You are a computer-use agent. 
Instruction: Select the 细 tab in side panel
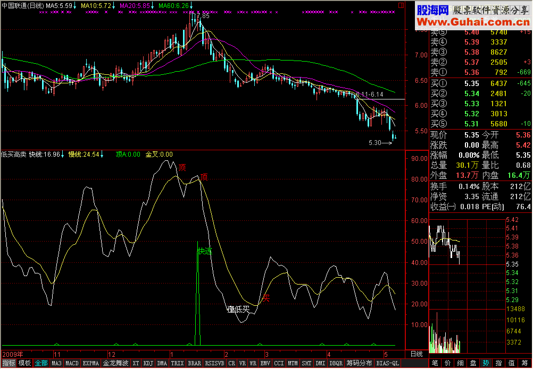pos(460,363)
